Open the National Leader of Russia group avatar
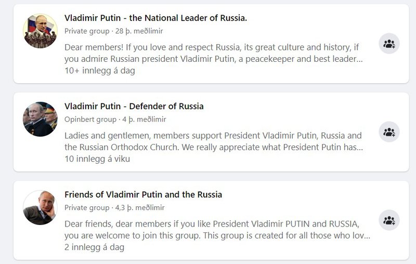 [x=40, y=31]
